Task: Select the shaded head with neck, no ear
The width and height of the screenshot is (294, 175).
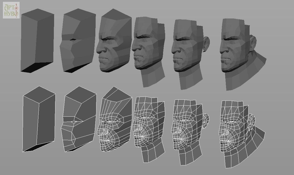Action: (148, 52)
